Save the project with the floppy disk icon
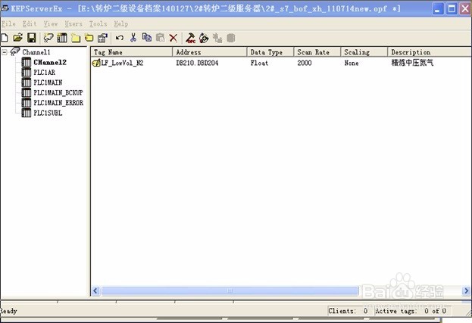The image size is (472, 323). (32, 38)
